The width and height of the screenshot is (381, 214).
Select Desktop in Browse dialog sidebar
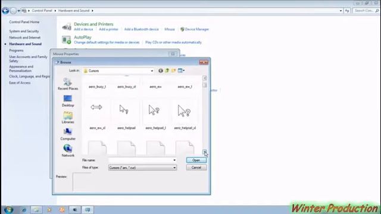pyautogui.click(x=68, y=101)
